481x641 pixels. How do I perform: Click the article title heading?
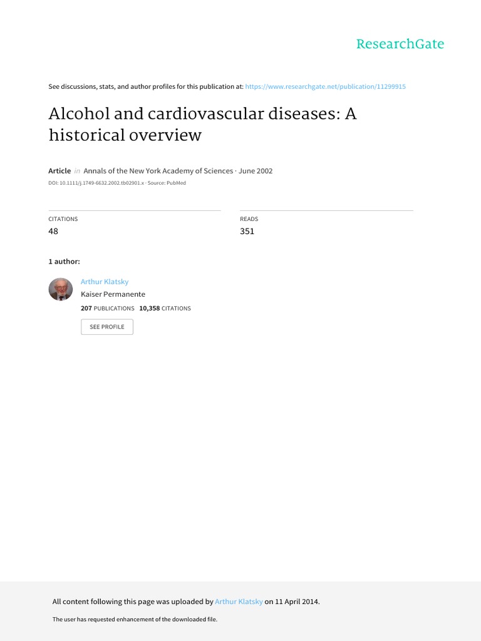tap(202, 125)
